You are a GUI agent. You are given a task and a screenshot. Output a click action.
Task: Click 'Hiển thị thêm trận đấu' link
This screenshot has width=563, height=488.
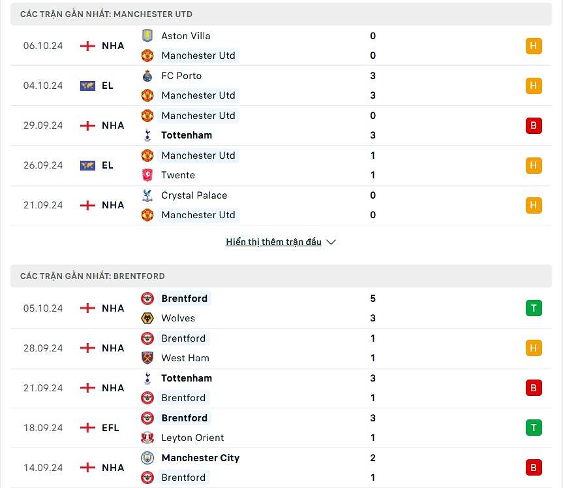click(x=273, y=242)
